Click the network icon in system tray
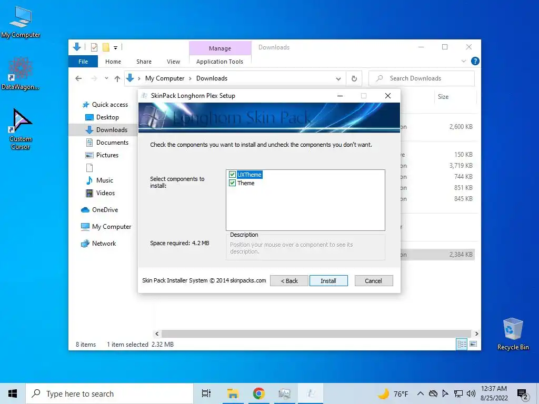The width and height of the screenshot is (539, 404). (x=458, y=393)
